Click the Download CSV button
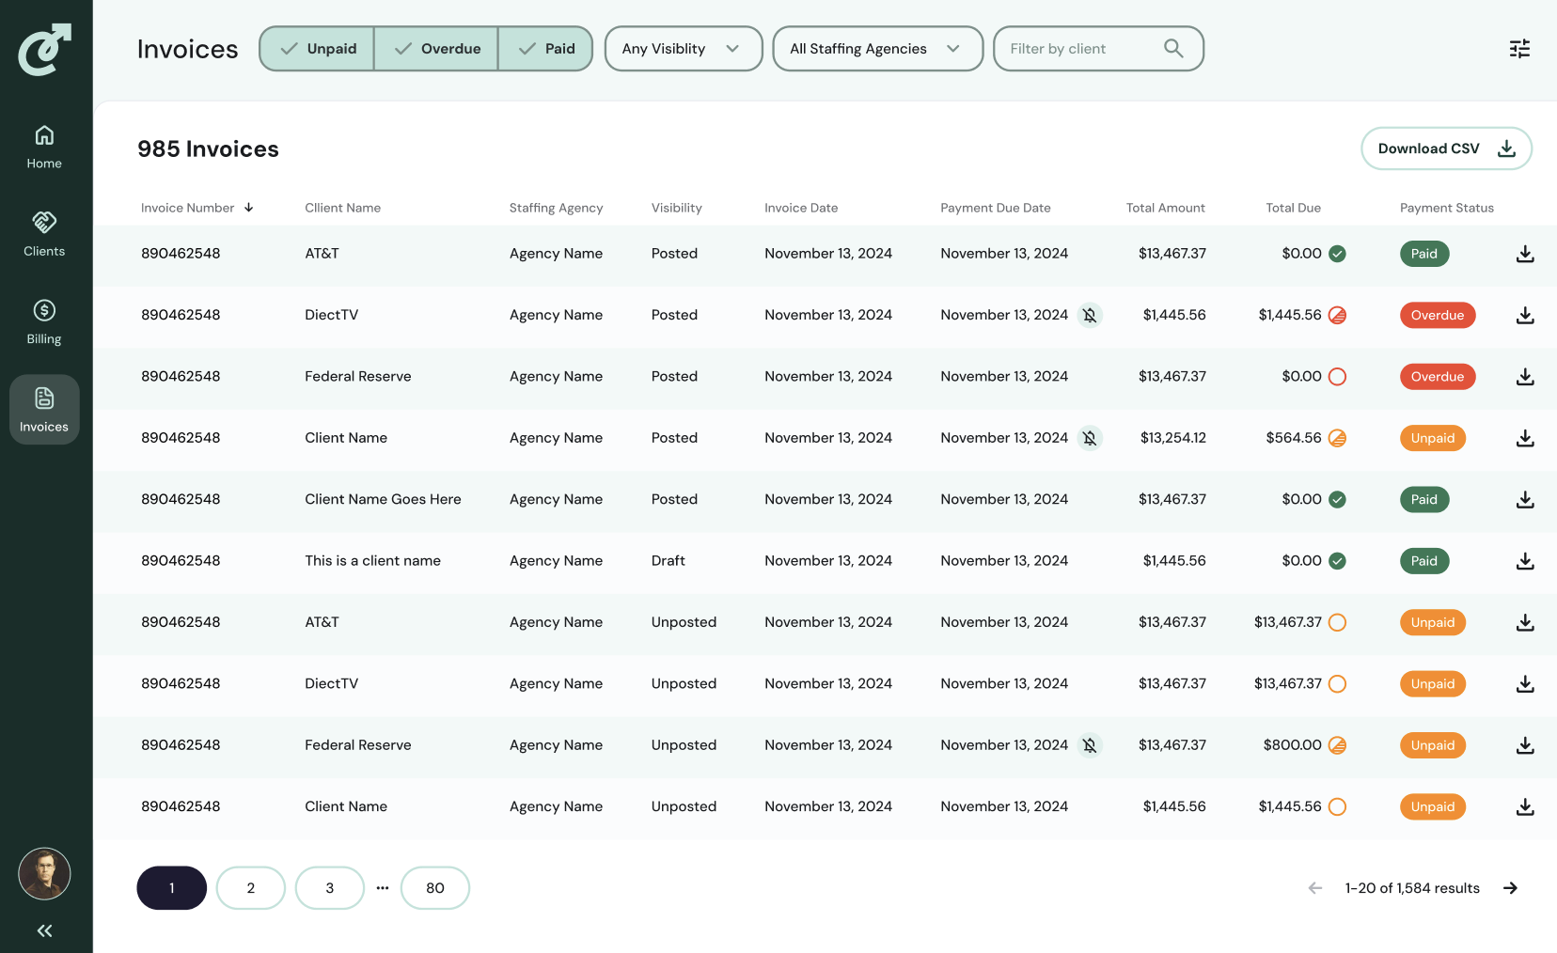 click(x=1445, y=148)
